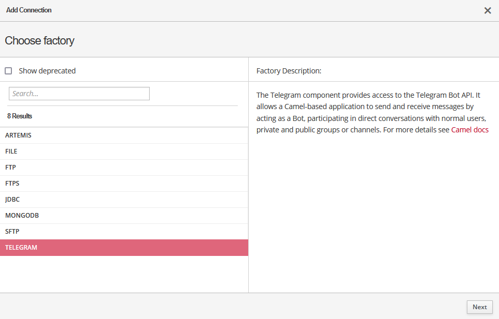Click the 'Factory Description:' heading
499x319 pixels.
(289, 71)
